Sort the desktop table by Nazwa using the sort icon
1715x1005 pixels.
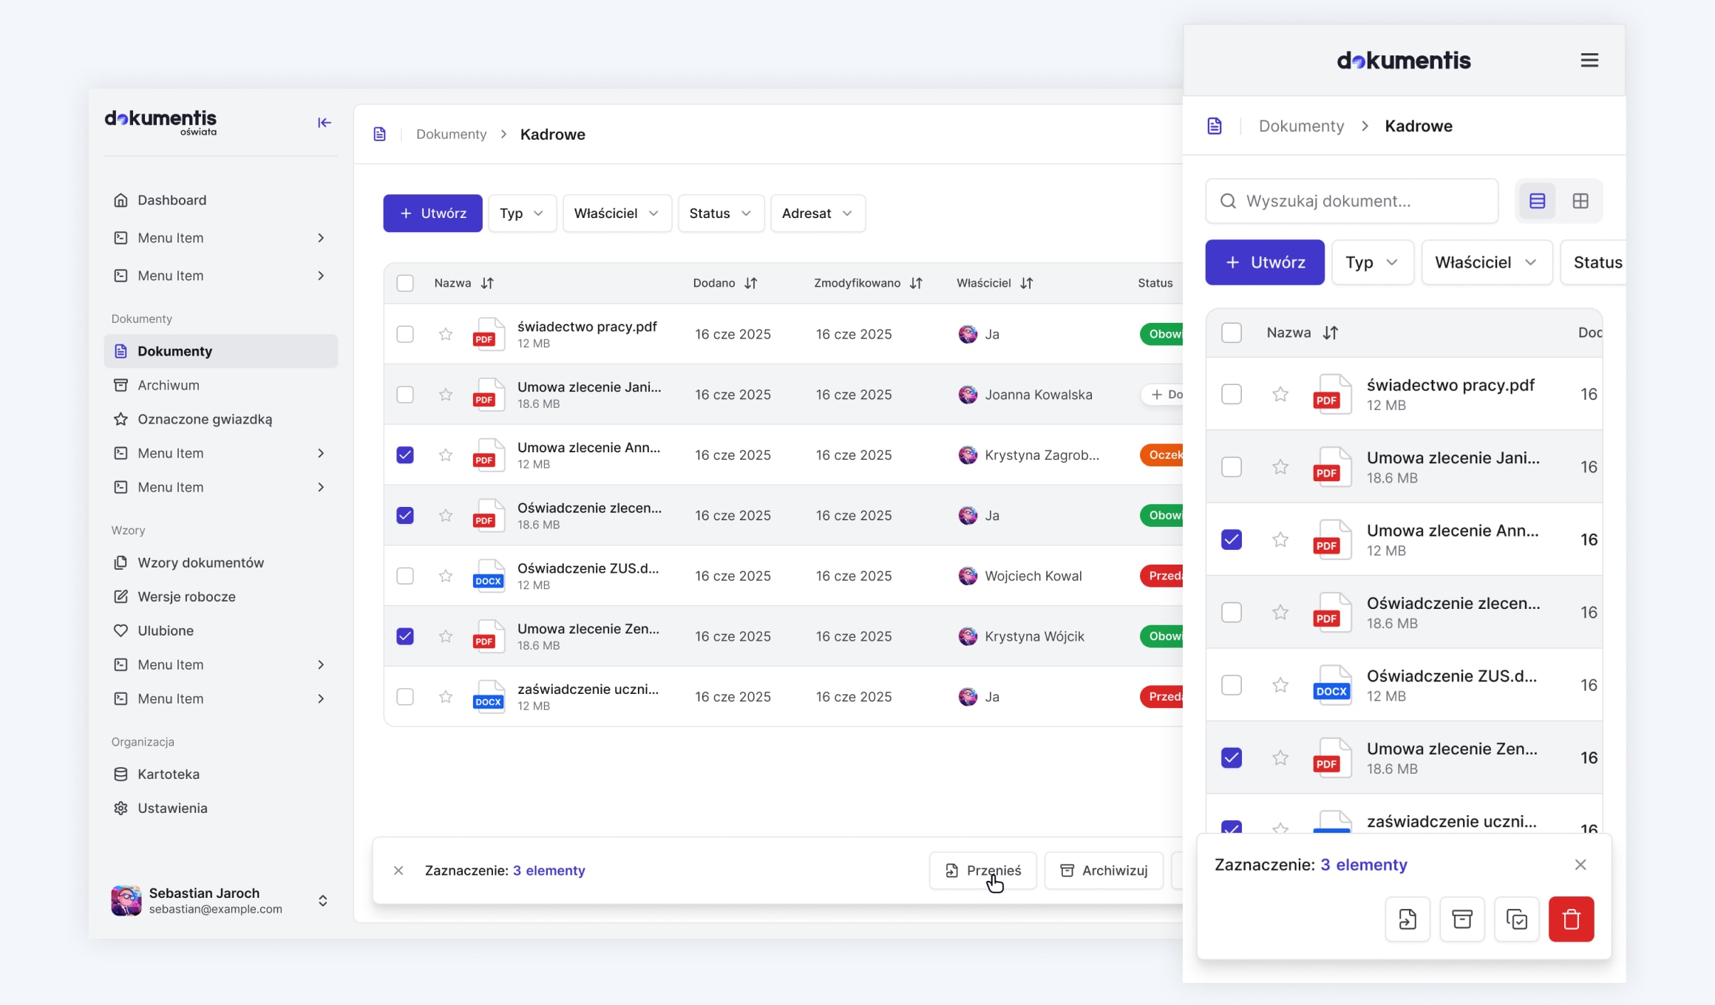coord(487,283)
